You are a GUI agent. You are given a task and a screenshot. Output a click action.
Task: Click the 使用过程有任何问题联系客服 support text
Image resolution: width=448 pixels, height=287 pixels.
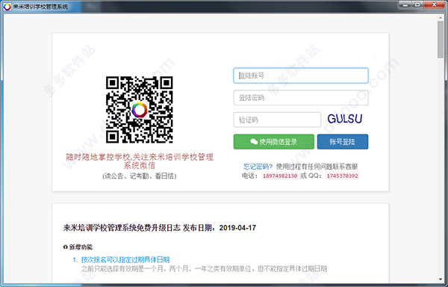pos(317,167)
